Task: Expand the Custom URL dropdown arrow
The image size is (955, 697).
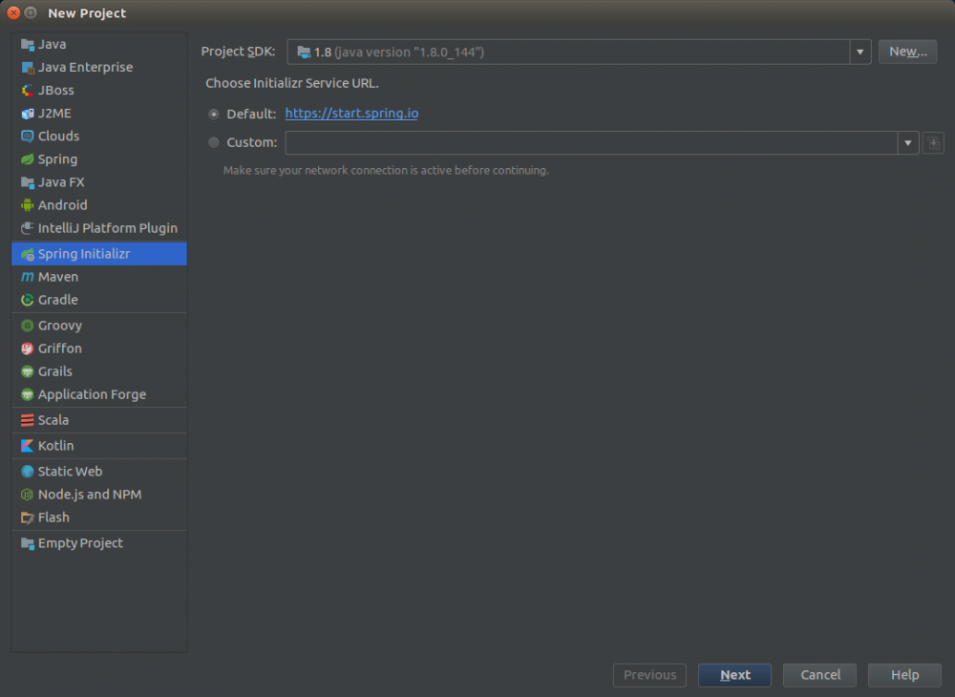Action: click(x=907, y=143)
